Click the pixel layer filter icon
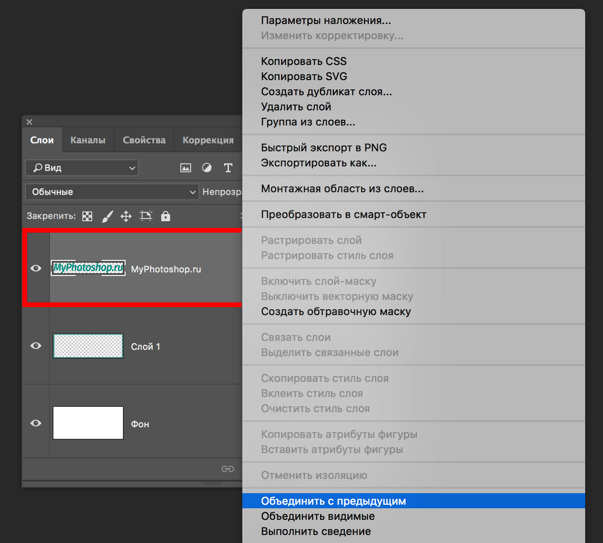 click(185, 168)
